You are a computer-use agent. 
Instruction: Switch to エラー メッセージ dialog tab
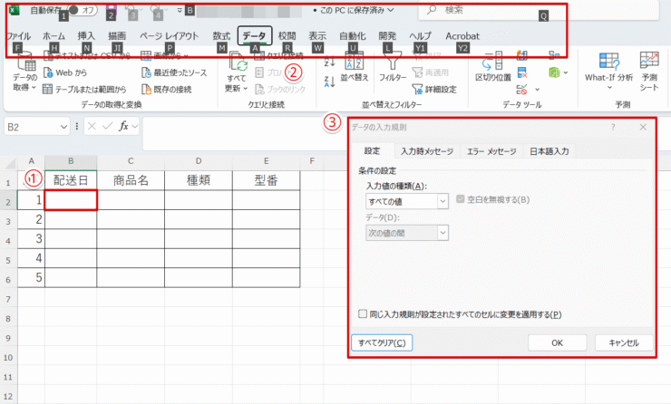[491, 151]
